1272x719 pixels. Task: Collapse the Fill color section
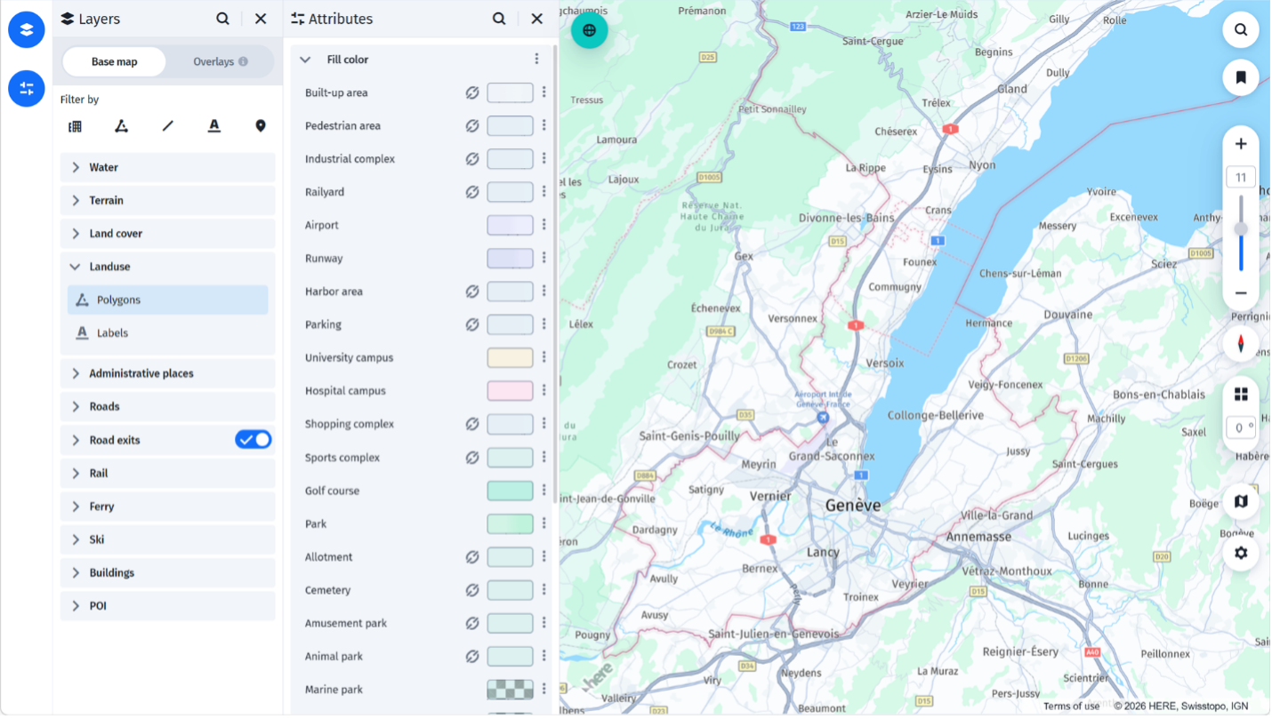pos(305,60)
